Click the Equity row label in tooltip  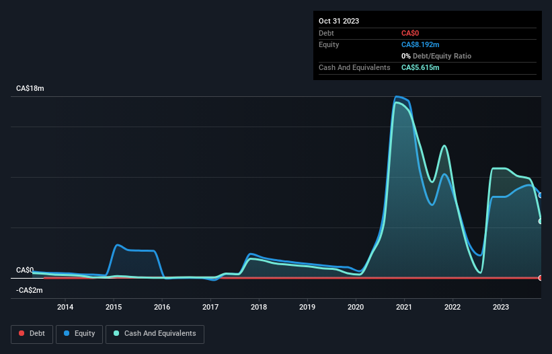[x=329, y=44]
